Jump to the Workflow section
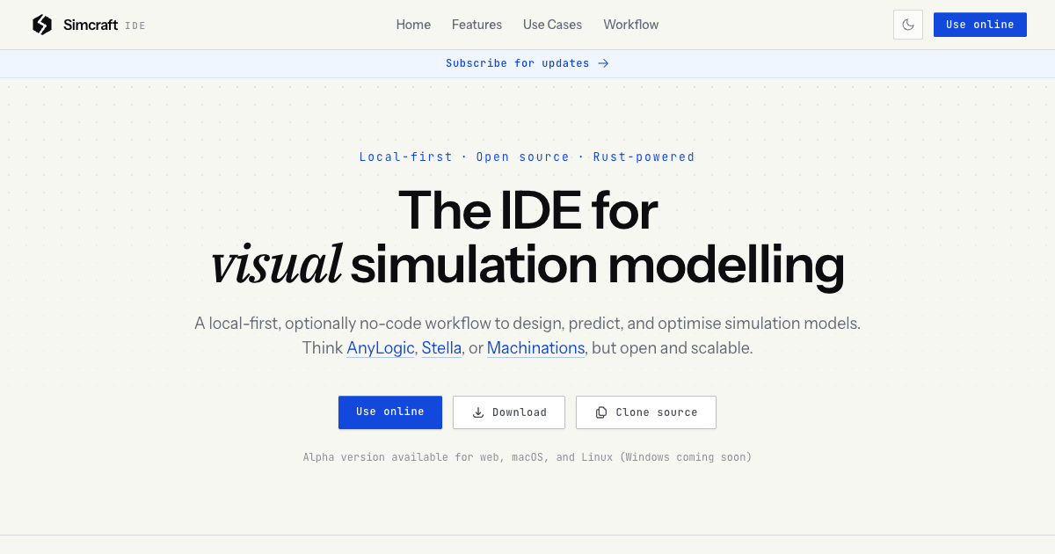Image resolution: width=1055 pixels, height=554 pixels. (631, 25)
